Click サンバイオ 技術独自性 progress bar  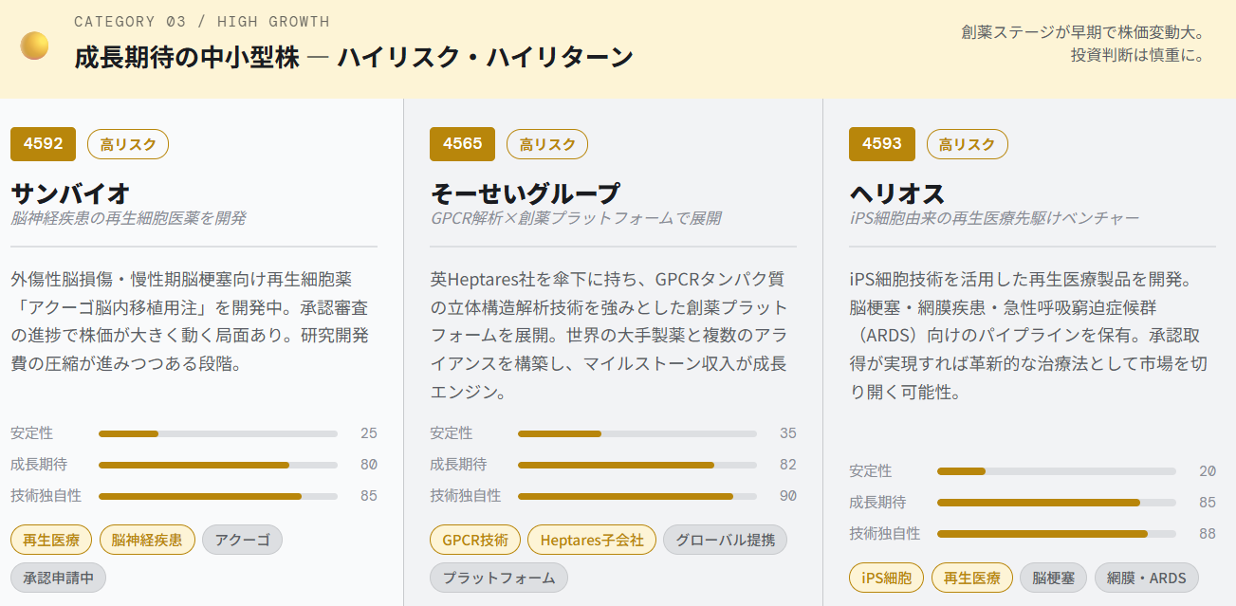218,496
